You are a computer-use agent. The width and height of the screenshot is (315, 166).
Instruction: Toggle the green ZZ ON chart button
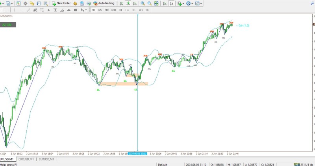(7, 24)
